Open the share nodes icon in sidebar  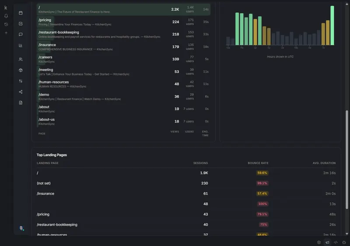tap(21, 92)
